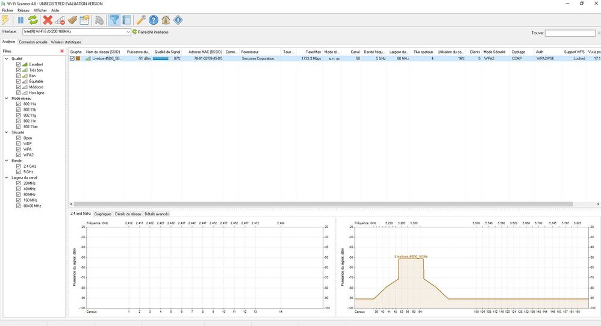Click the Rafraîchir interfaces button
This screenshot has width=601, height=326.
[151, 32]
